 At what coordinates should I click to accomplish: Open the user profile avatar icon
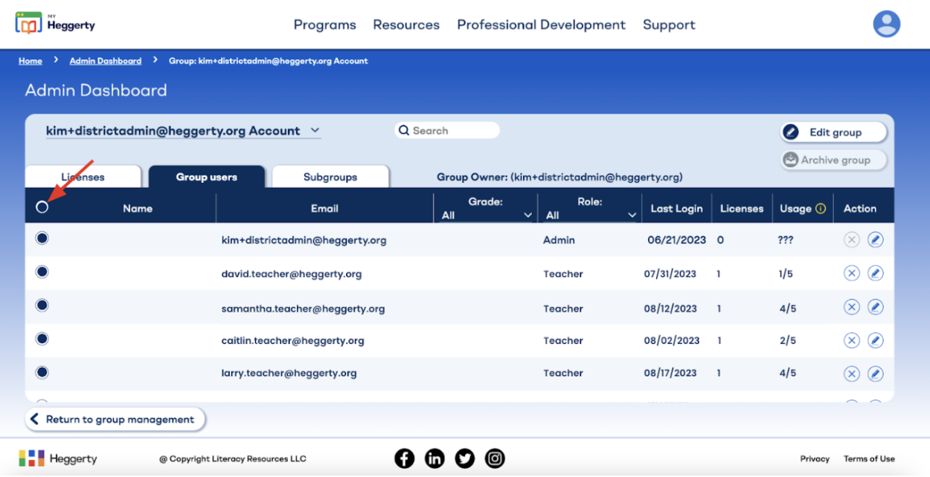[x=887, y=24]
